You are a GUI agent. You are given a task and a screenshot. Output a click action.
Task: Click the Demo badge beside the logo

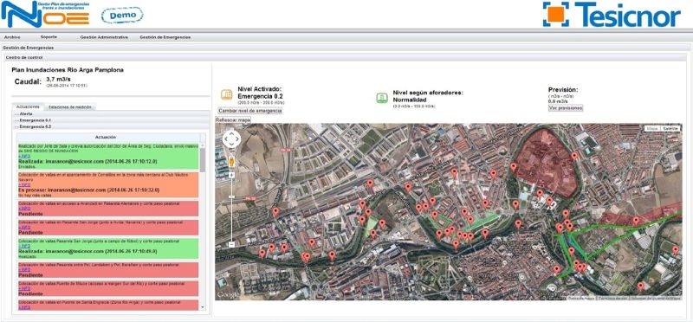(122, 15)
